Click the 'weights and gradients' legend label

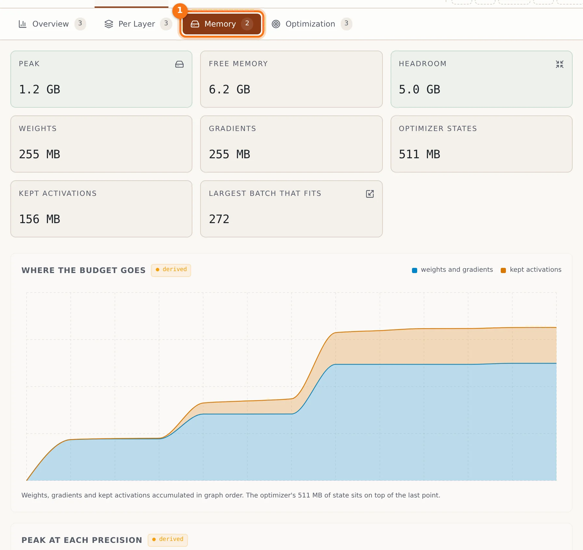click(x=457, y=270)
